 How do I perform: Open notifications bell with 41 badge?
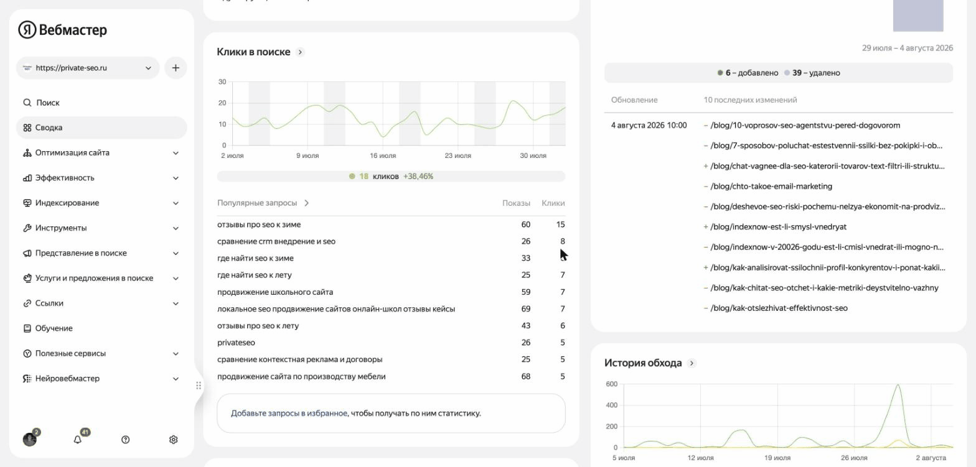point(78,440)
